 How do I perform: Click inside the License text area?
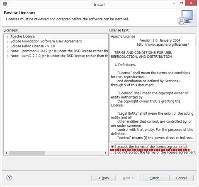(x=153, y=88)
